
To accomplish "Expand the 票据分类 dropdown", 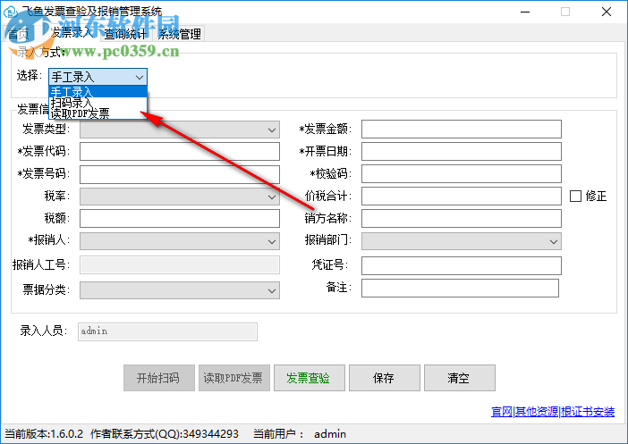I will [x=180, y=290].
